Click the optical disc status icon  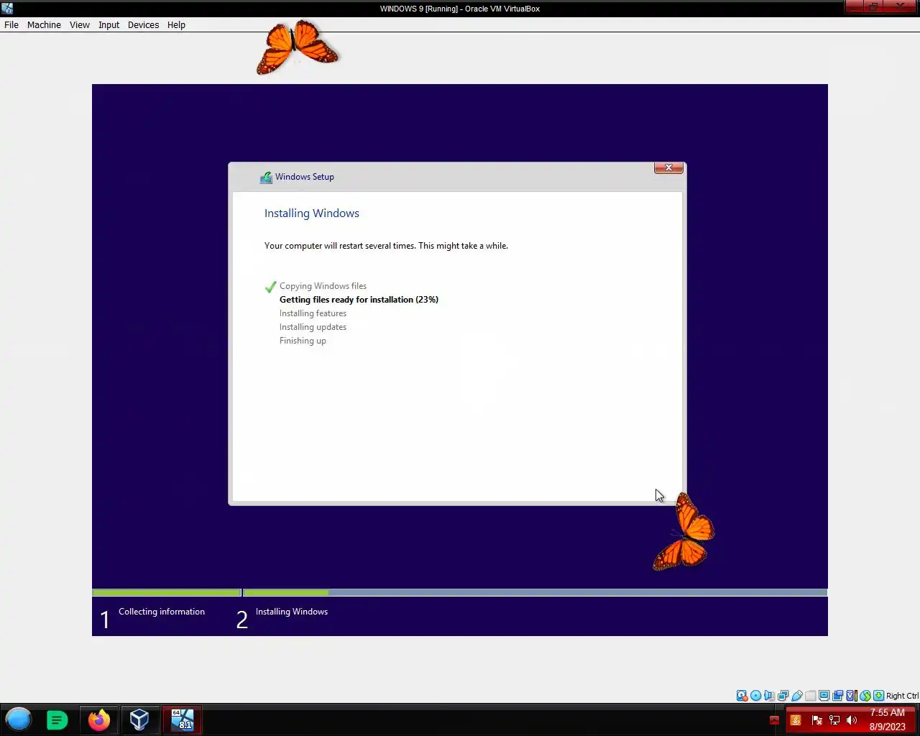[755, 696]
